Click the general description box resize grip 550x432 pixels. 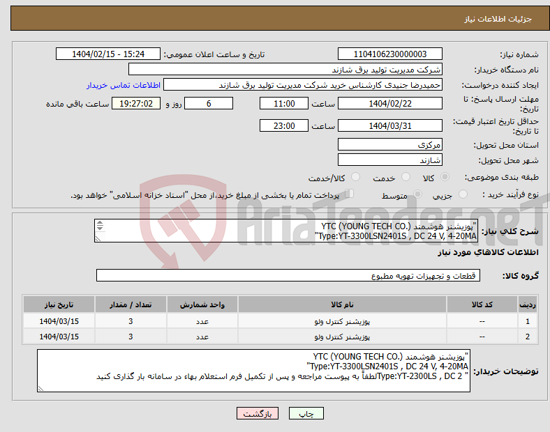[98, 238]
